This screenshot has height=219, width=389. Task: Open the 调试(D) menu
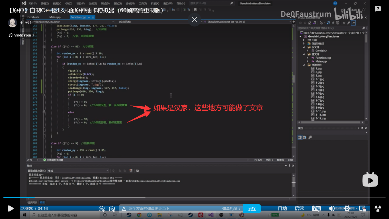tap(105, 3)
